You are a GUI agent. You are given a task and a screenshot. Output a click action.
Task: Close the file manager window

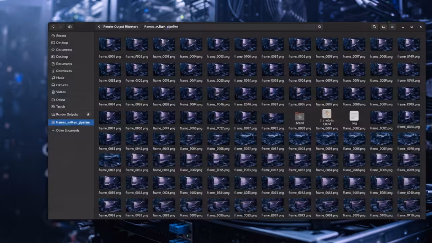click(421, 27)
